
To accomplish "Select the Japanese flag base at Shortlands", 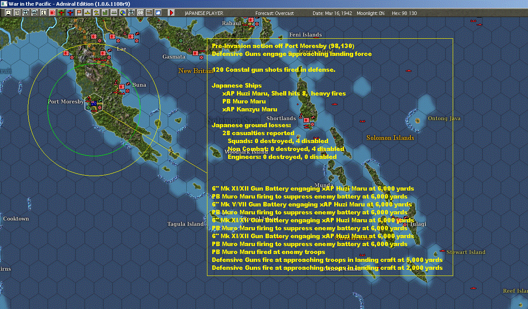I will [x=306, y=120].
